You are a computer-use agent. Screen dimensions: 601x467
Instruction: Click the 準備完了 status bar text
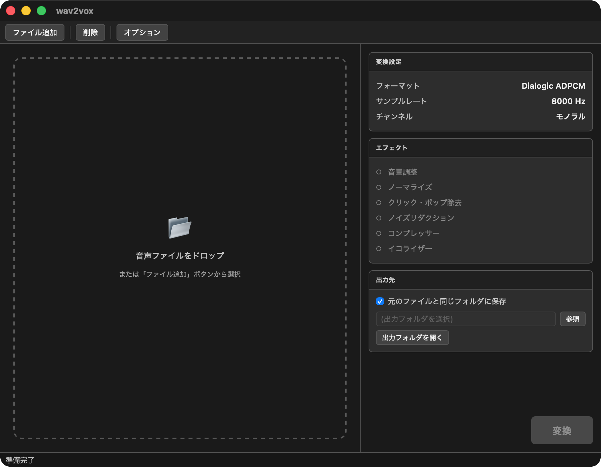click(x=20, y=460)
